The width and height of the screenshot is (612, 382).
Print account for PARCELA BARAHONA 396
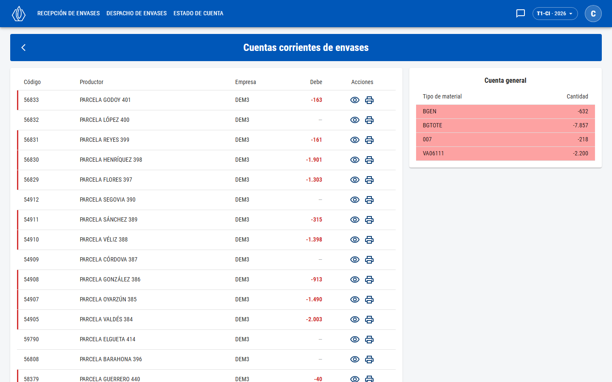coord(369,360)
